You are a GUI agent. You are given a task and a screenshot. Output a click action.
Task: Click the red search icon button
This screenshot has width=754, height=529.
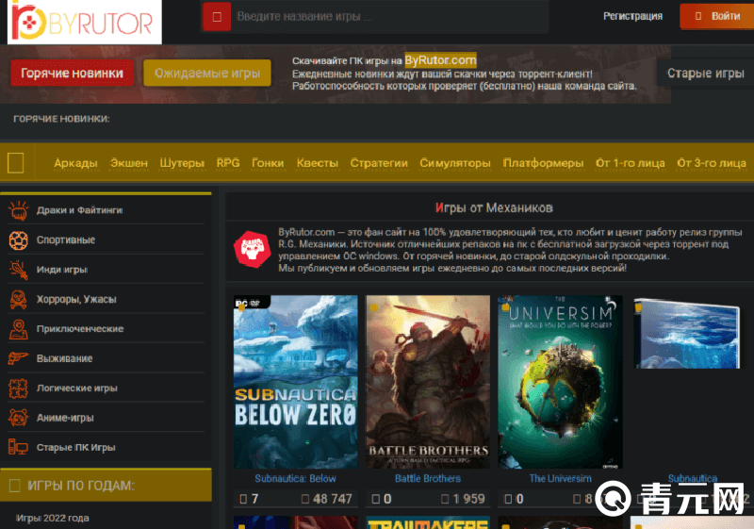(x=217, y=16)
